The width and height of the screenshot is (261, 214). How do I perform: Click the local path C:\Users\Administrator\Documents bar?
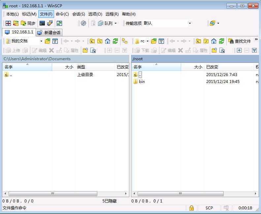(66, 59)
